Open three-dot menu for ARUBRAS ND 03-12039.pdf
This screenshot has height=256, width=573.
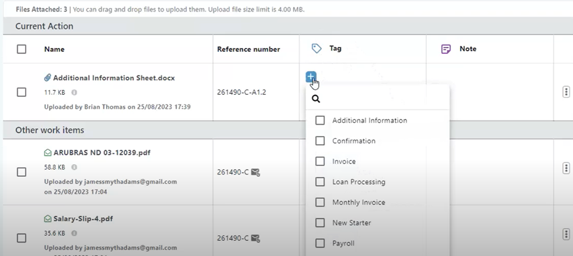tap(566, 168)
